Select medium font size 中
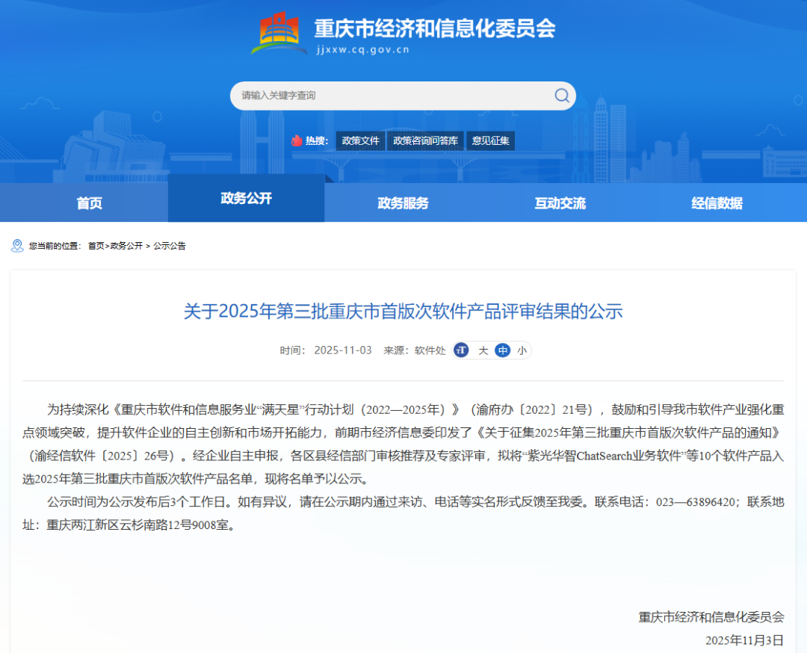The width and height of the screenshot is (807, 653). pyautogui.click(x=502, y=350)
